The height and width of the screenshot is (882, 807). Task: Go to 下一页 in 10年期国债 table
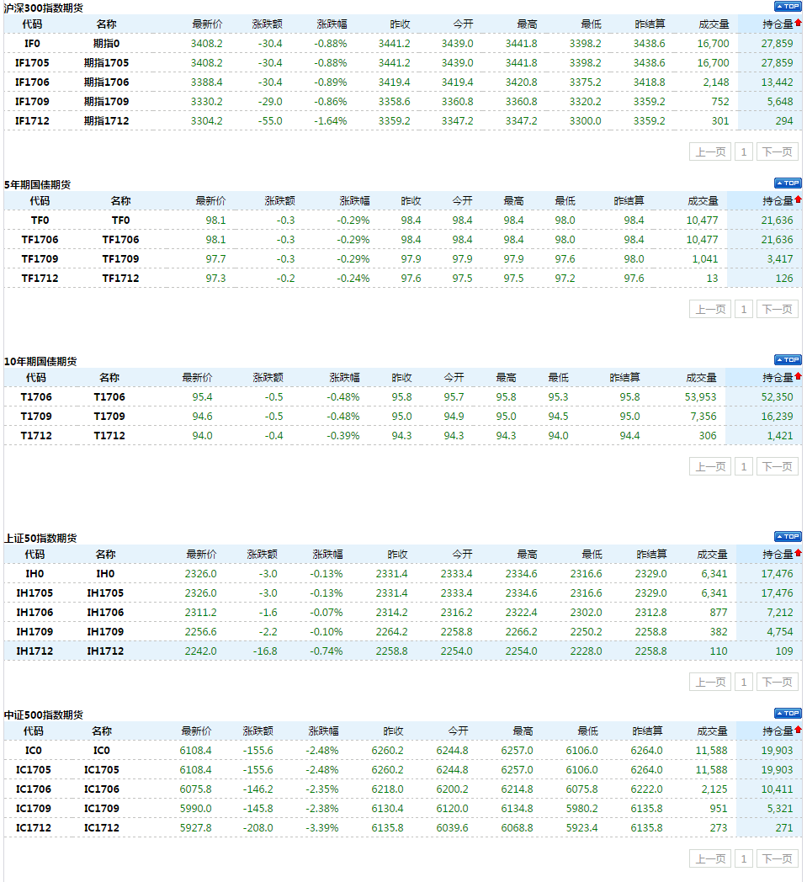point(778,467)
